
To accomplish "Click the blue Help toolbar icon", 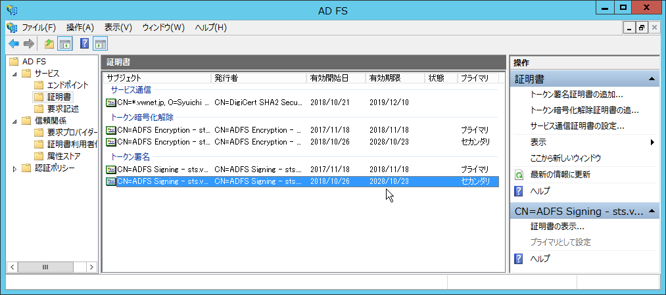I will [84, 44].
